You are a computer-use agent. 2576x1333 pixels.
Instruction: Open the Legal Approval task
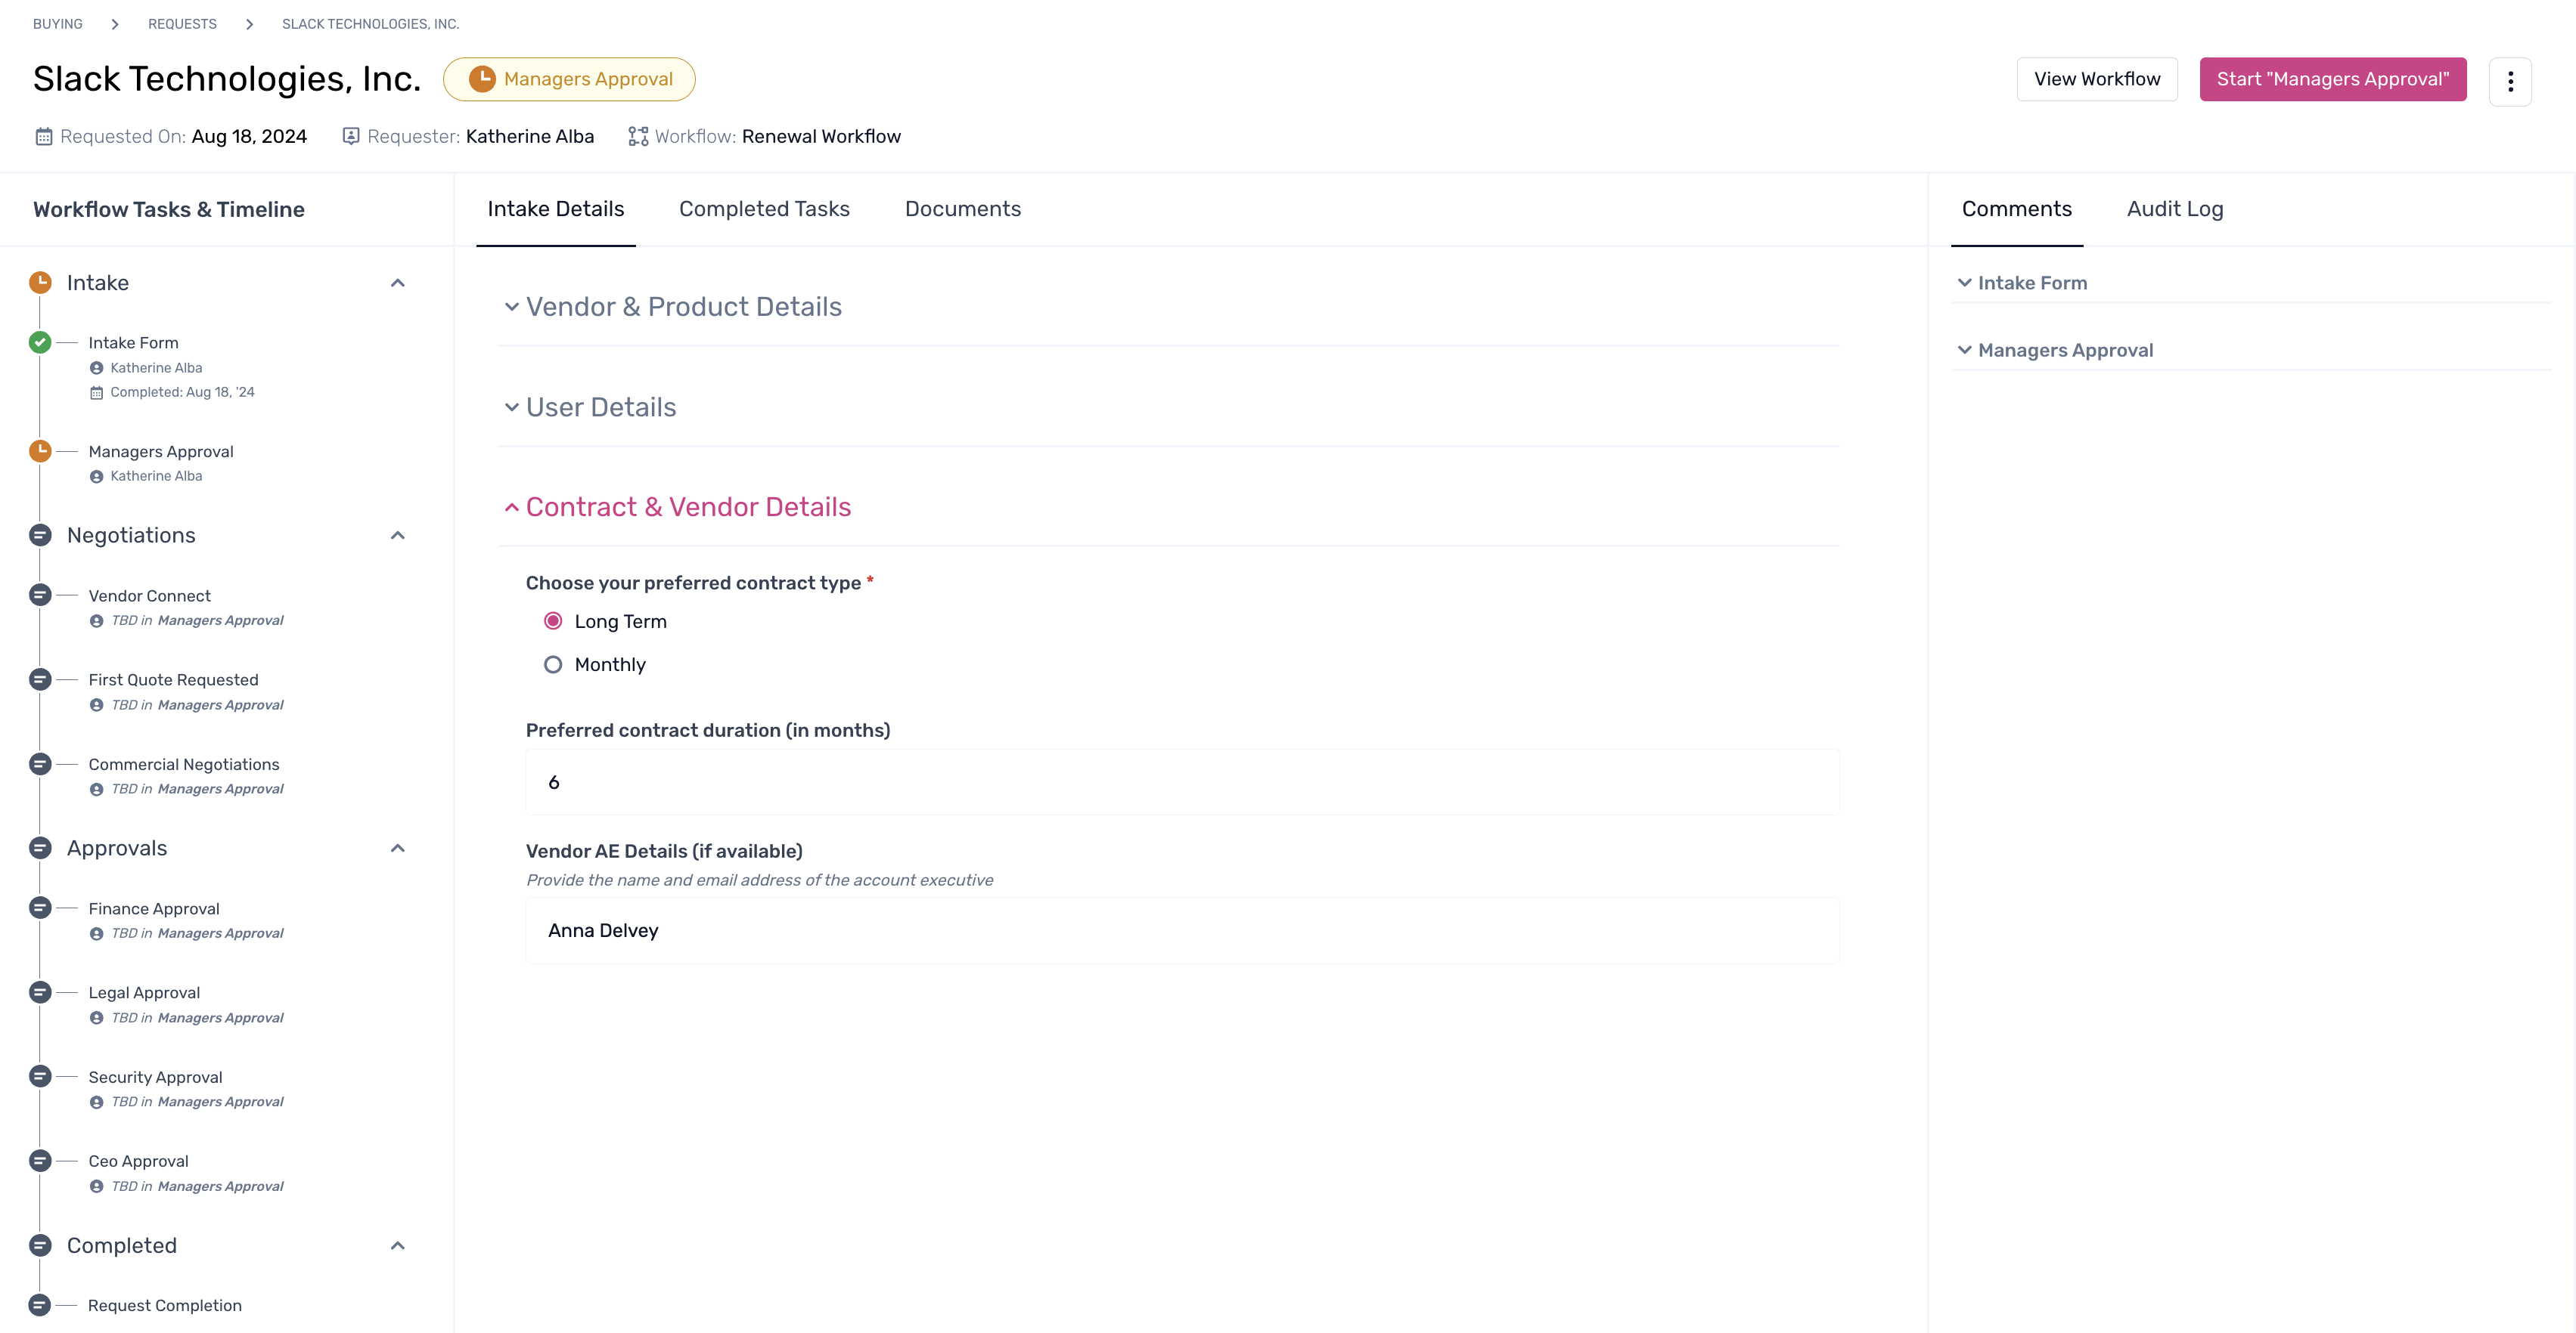click(144, 992)
